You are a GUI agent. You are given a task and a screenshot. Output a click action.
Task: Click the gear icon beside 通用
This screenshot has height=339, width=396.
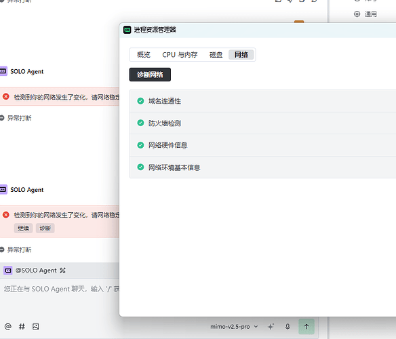[x=357, y=14]
